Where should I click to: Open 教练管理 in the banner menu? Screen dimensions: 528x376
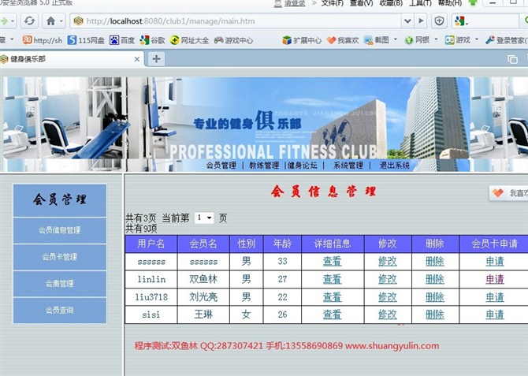264,166
